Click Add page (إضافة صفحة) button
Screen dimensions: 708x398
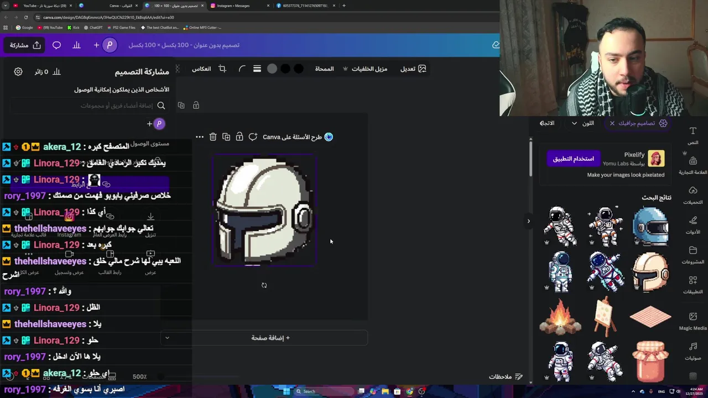270,338
